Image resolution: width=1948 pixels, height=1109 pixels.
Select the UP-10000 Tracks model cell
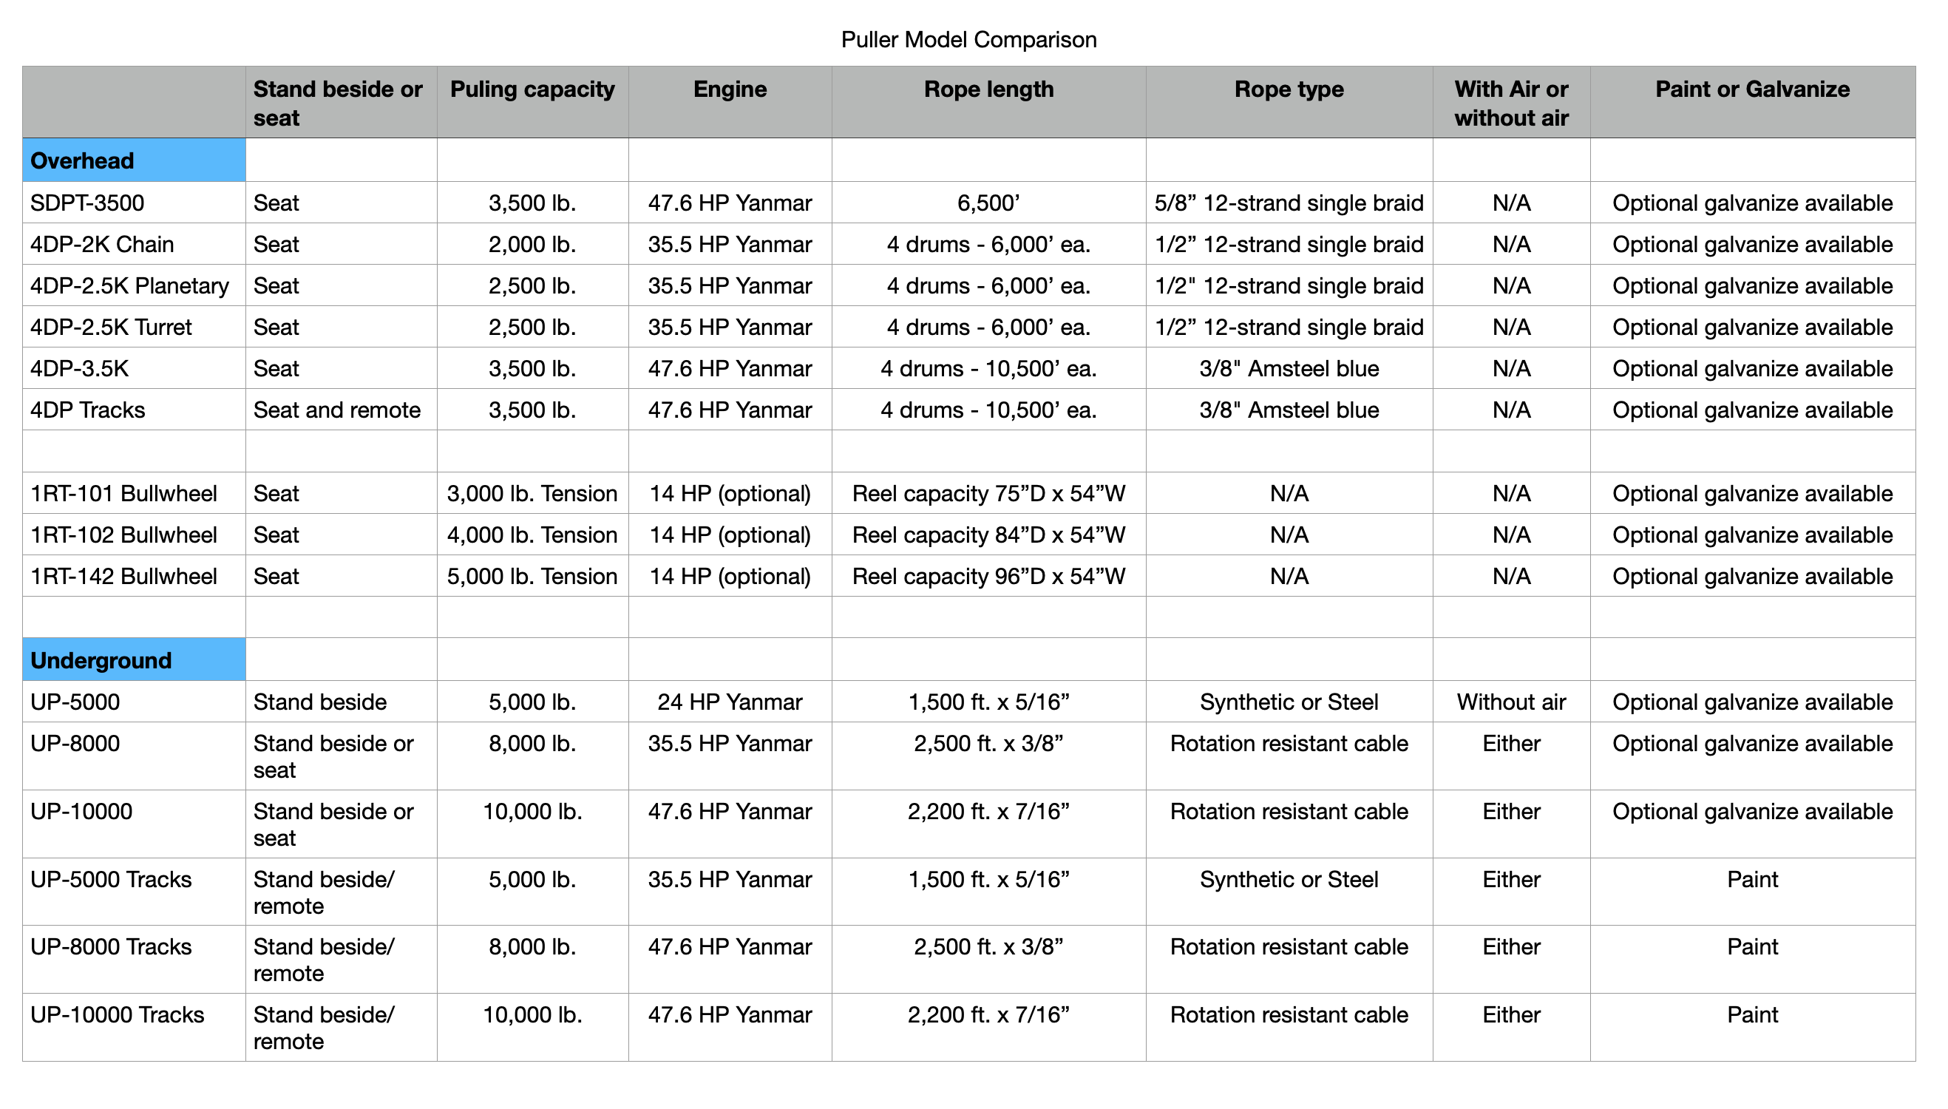coord(118,1014)
